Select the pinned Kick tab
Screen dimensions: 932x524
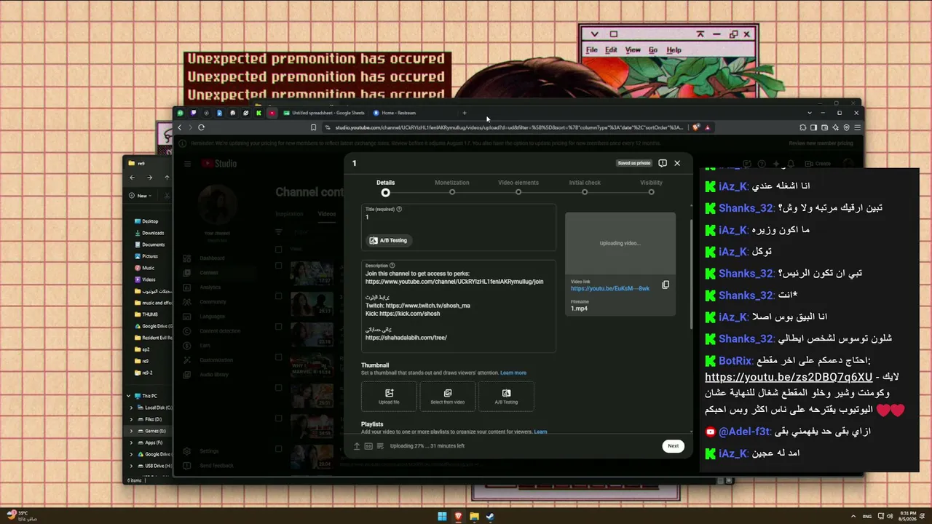tap(258, 113)
